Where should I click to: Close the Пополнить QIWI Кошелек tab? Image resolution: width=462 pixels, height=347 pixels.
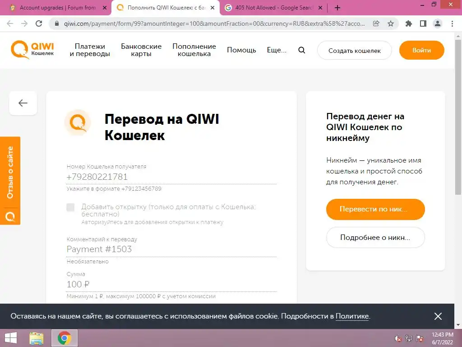click(x=213, y=8)
